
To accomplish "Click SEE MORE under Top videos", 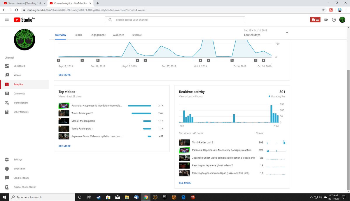I will [64, 146].
